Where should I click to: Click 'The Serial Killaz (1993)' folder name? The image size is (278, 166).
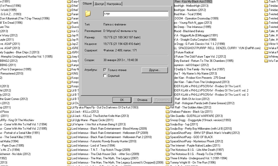[x=18, y=137]
